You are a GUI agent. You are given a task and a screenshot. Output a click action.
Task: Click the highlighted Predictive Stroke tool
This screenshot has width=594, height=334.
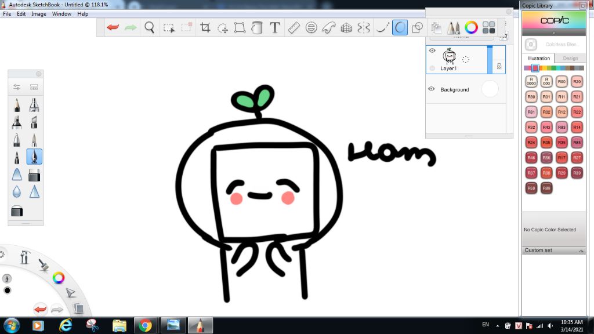(x=400, y=27)
